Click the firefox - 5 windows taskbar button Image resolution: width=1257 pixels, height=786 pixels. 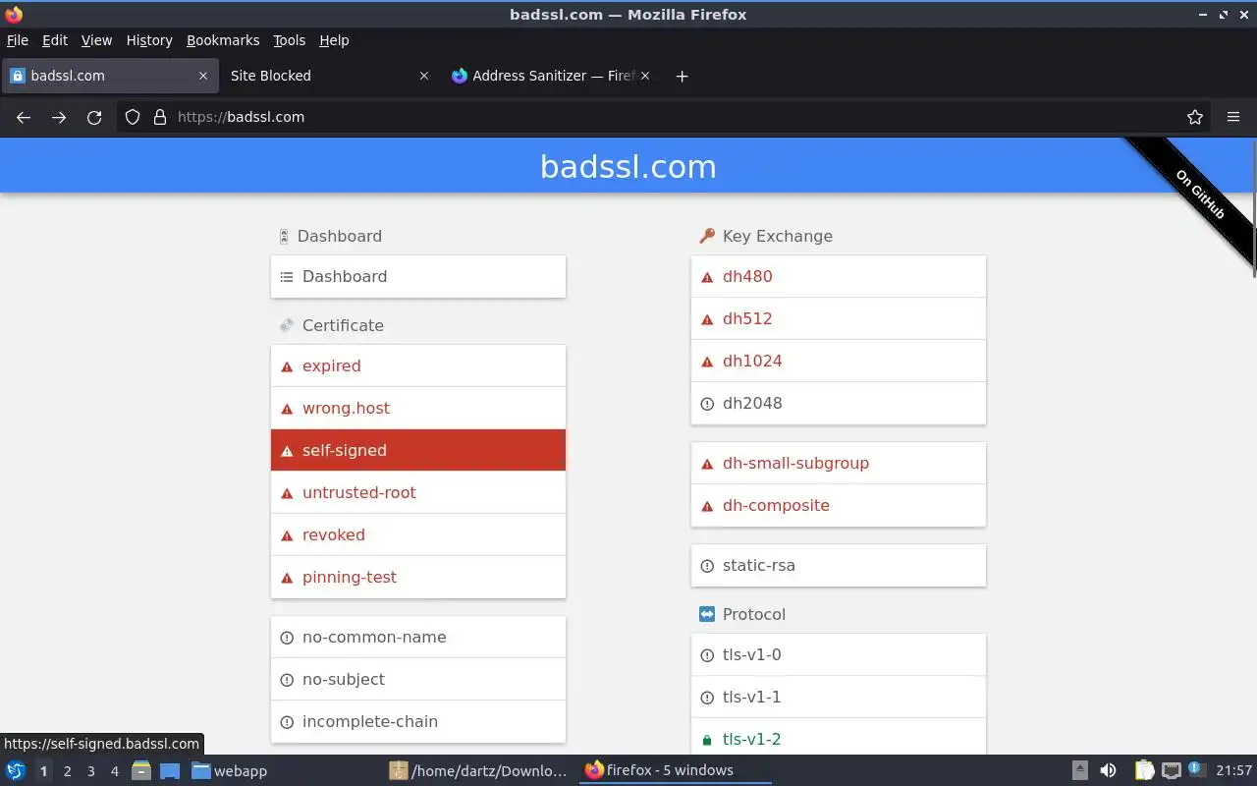[x=678, y=770]
